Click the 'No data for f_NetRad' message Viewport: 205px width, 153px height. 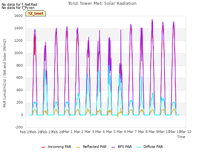click(x=19, y=4)
